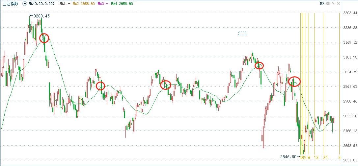Click the green MA4 value label
Screen dimensions: 358x166
pyautogui.click(x=122, y=4)
